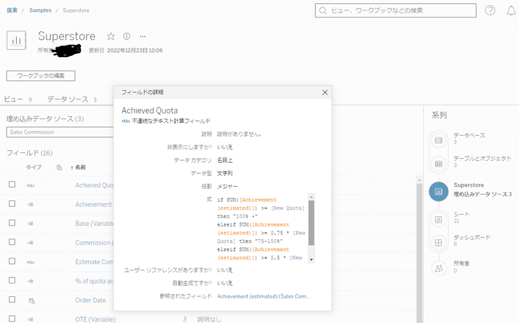Click the テーブルとオブジェクト lineage label
The height and width of the screenshot is (323, 519).
pyautogui.click(x=483, y=158)
